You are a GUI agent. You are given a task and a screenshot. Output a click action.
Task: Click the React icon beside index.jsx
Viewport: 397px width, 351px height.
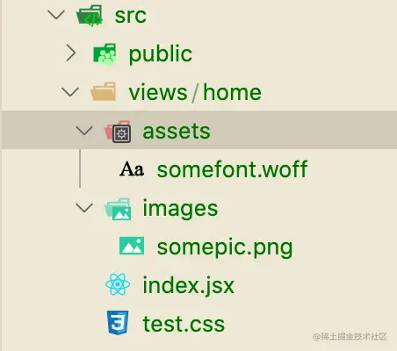coord(118,284)
